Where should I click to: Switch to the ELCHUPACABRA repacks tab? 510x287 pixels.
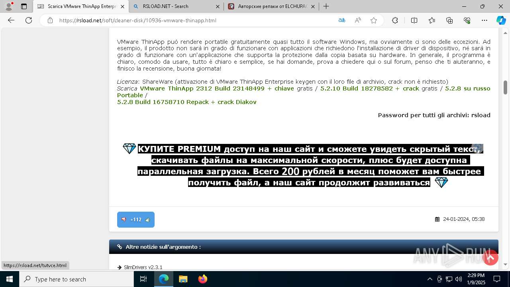coord(271,6)
